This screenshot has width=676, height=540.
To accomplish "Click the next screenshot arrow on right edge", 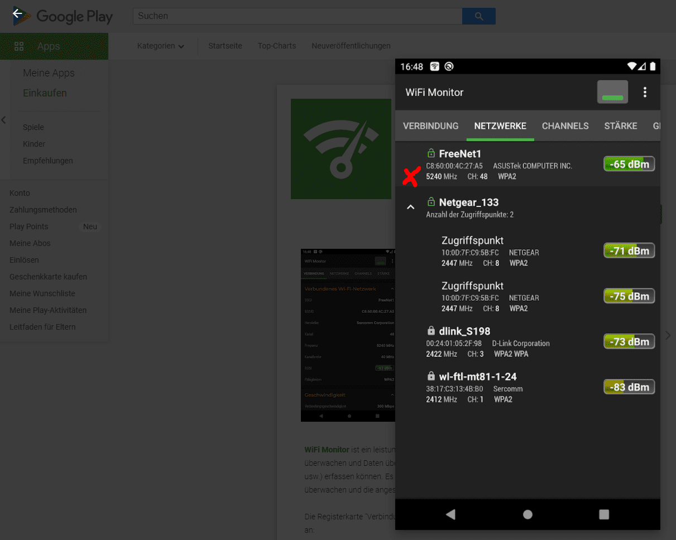I will [668, 335].
